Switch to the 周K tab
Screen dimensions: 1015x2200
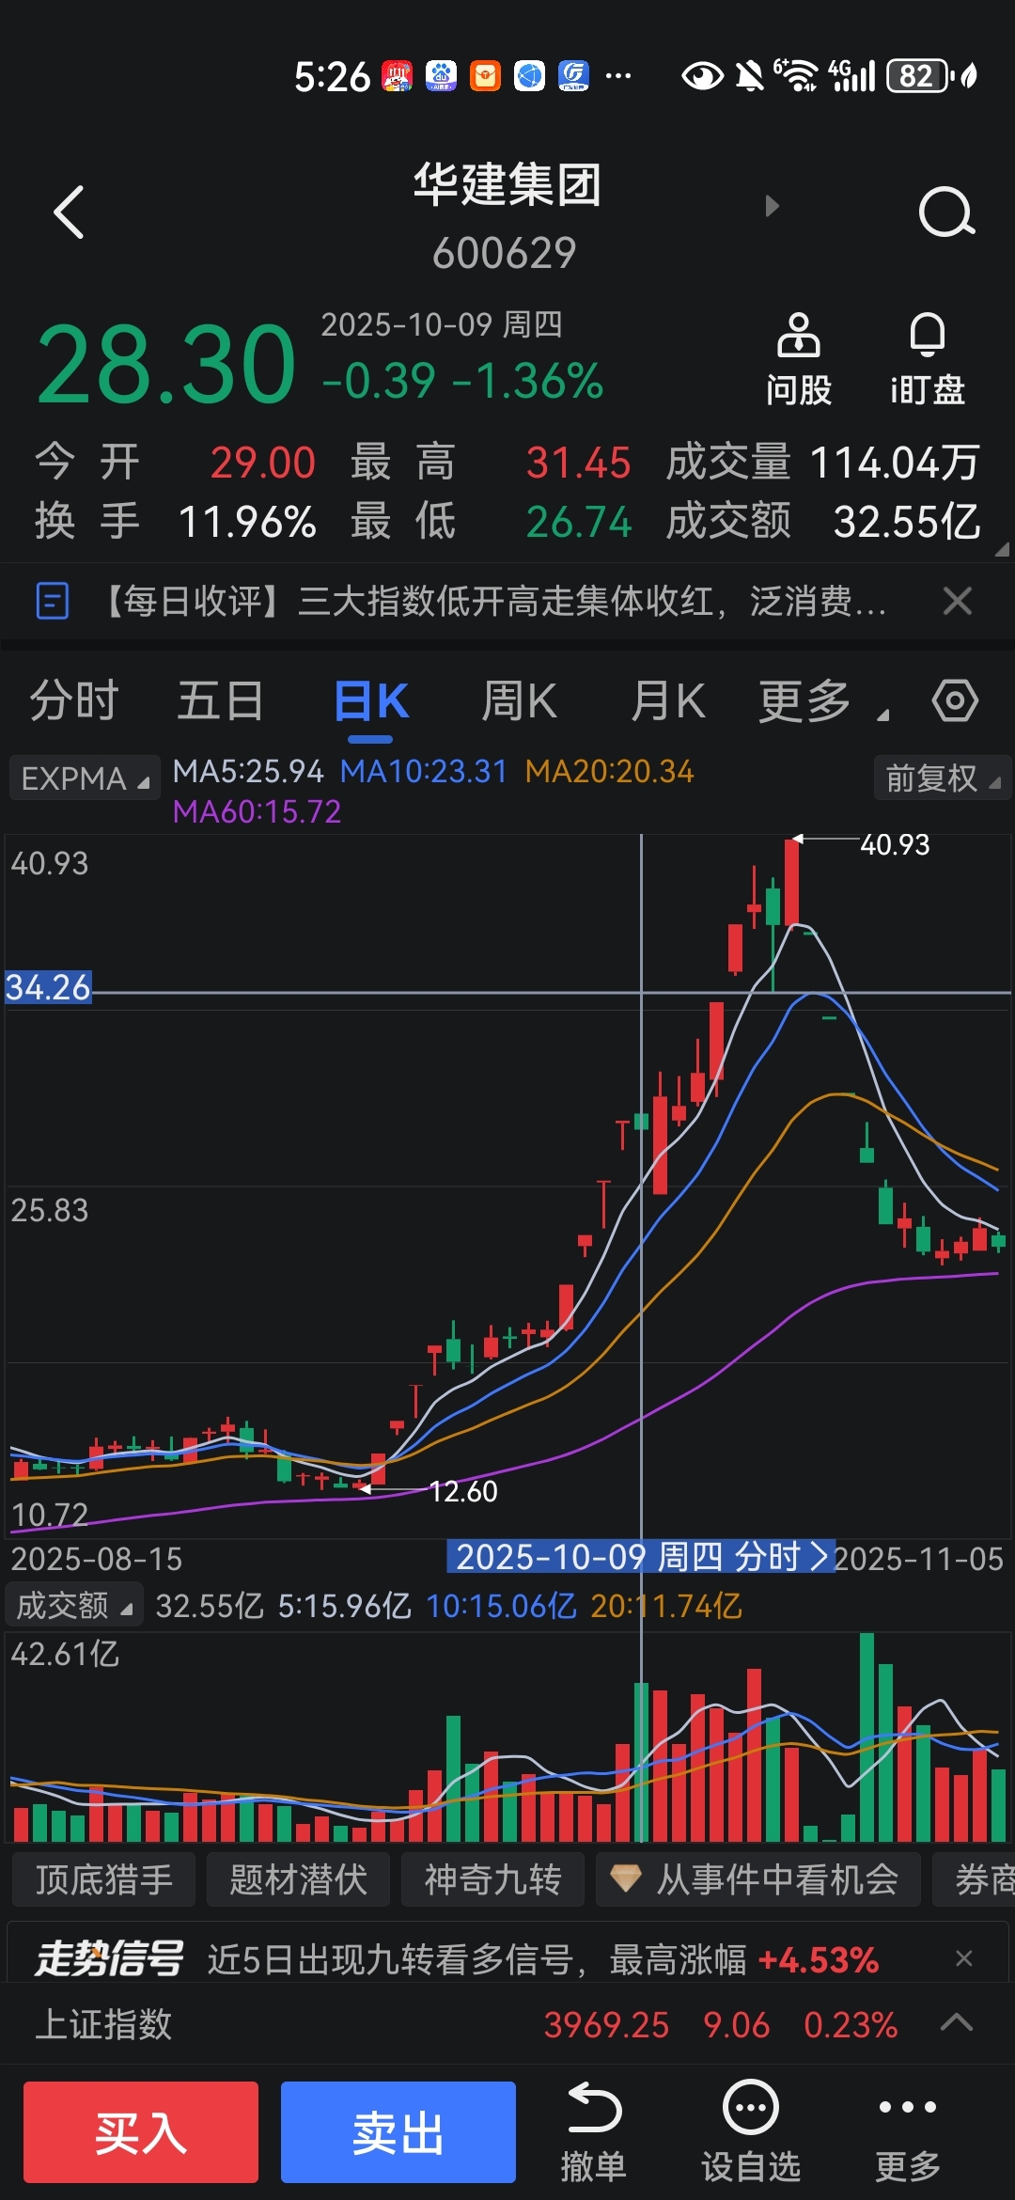pyautogui.click(x=519, y=701)
